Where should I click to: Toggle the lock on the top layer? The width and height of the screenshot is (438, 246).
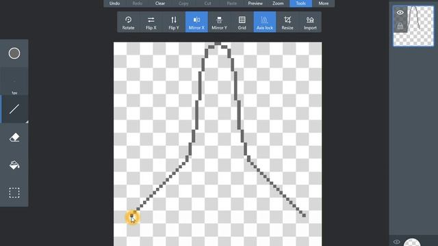click(400, 26)
